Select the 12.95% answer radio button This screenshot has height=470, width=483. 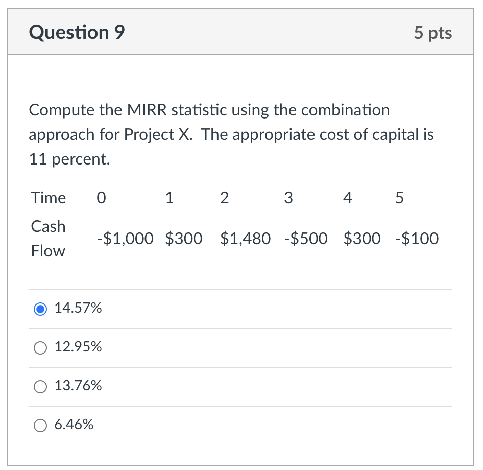pos(40,348)
